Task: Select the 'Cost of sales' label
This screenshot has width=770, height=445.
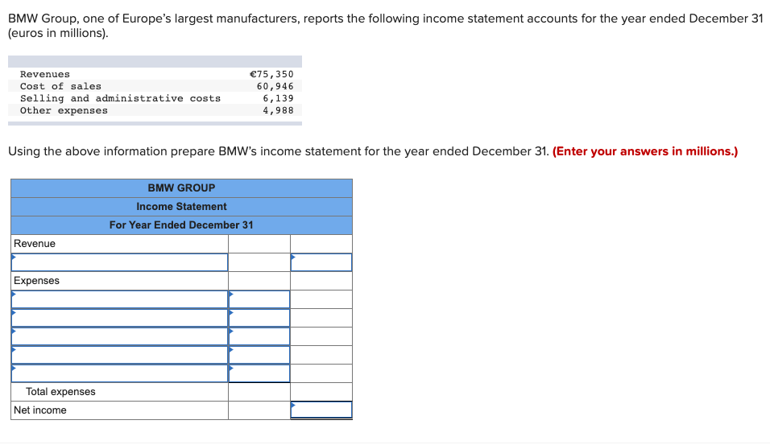Action: 61,86
